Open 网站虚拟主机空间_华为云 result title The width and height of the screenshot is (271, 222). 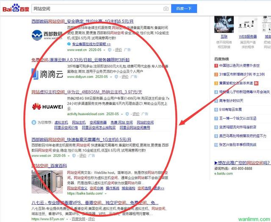point(87,92)
